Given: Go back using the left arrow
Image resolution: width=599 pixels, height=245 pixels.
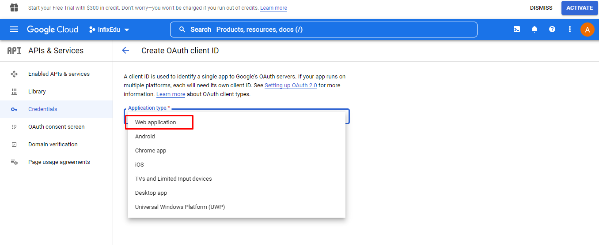Looking at the screenshot, I should coord(125,51).
